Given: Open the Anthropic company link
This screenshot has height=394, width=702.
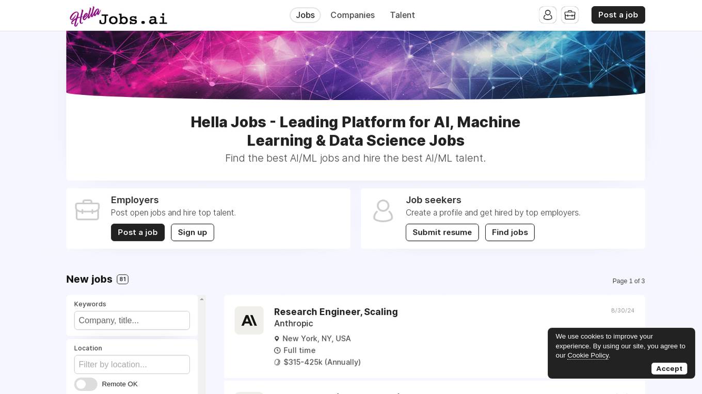Looking at the screenshot, I should 293,323.
